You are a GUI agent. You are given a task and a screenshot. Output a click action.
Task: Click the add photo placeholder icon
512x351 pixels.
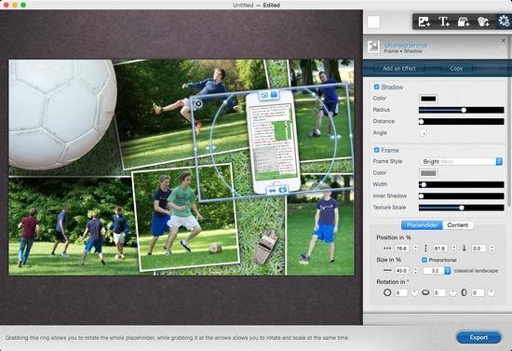click(x=424, y=21)
